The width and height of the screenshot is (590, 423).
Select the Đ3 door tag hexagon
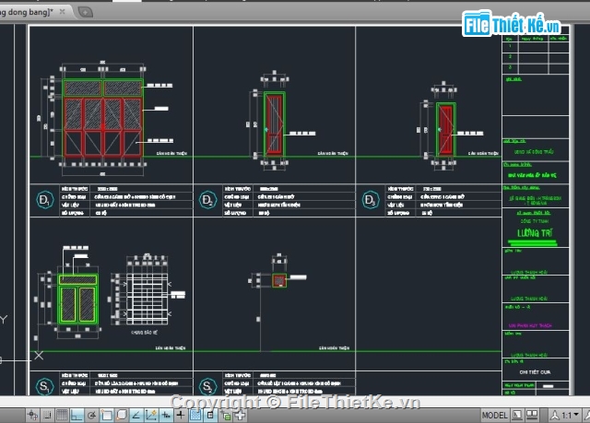click(x=371, y=200)
